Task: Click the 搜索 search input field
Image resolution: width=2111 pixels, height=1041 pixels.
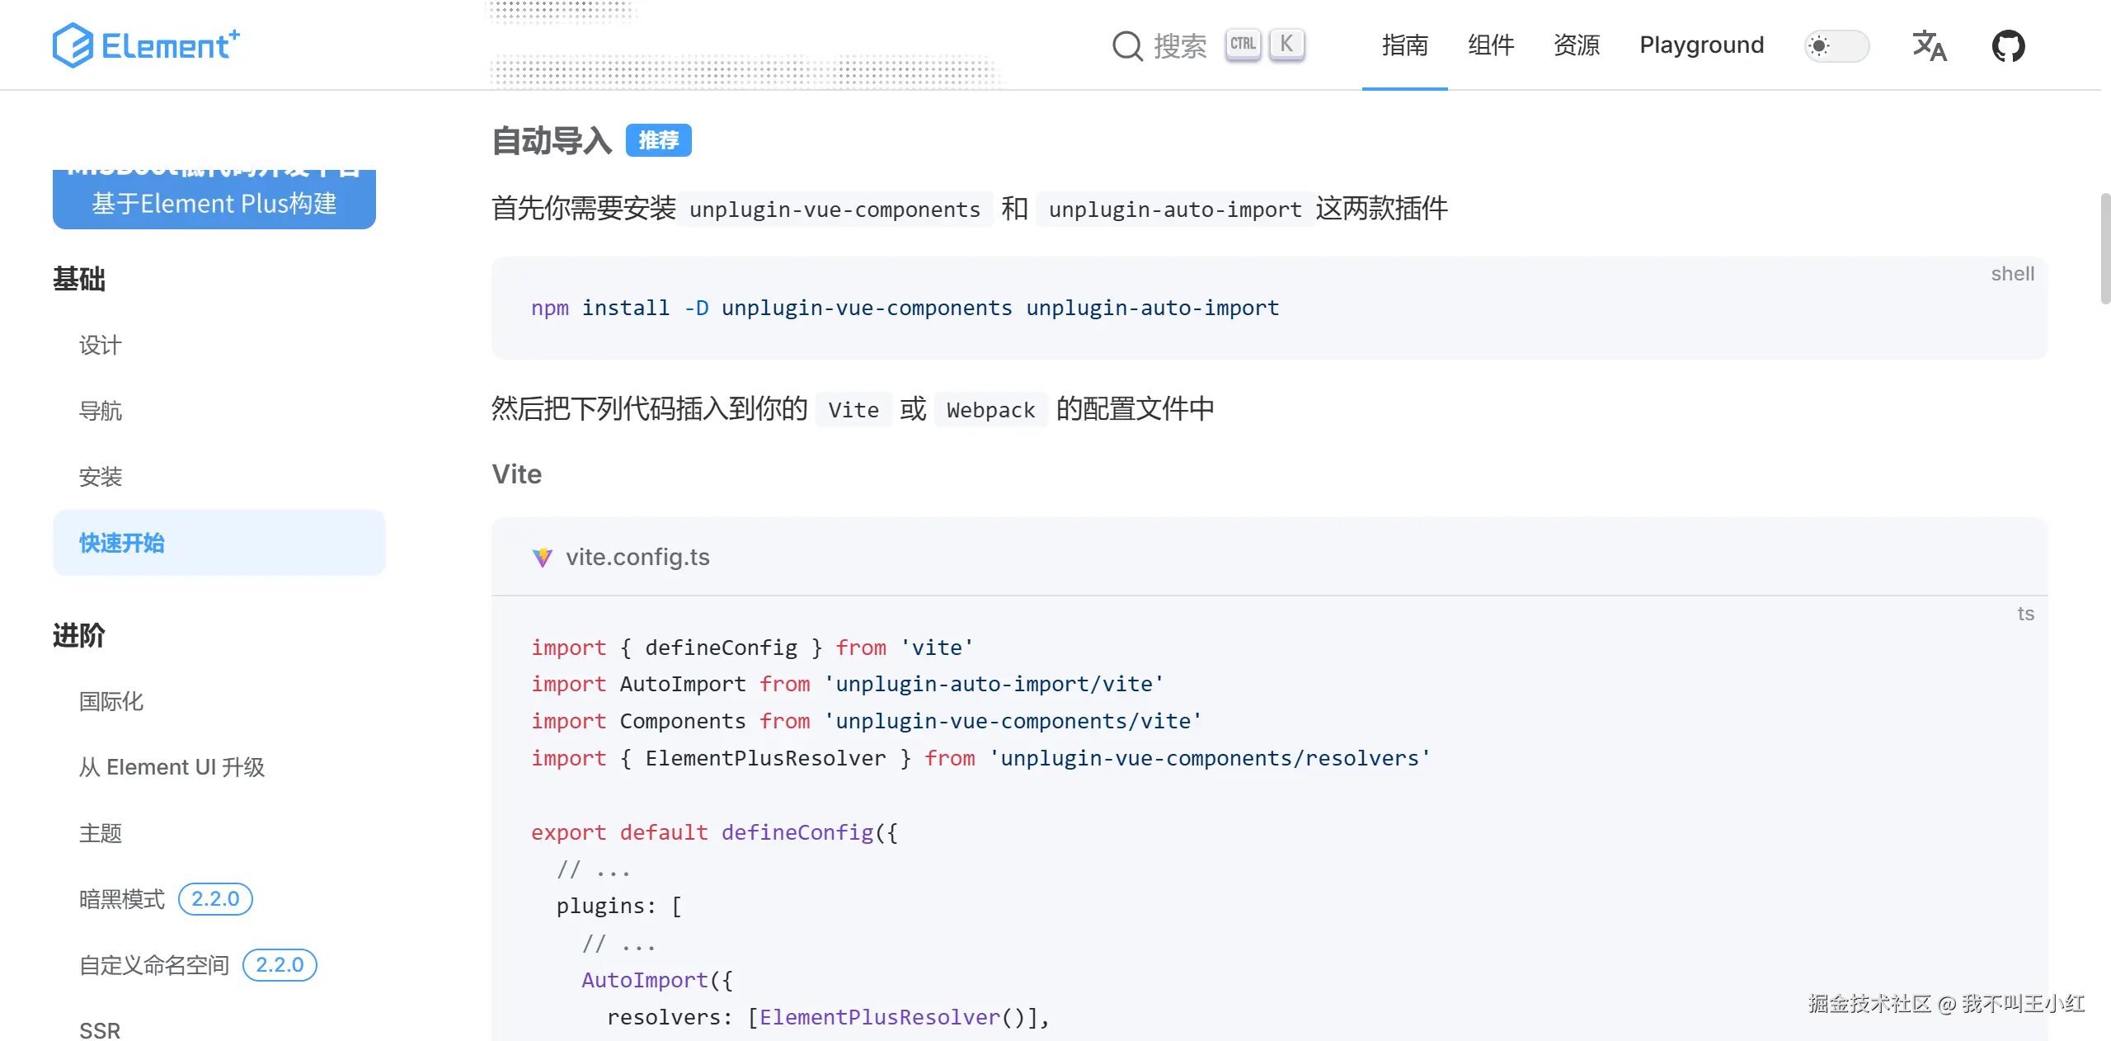Action: (x=1179, y=45)
